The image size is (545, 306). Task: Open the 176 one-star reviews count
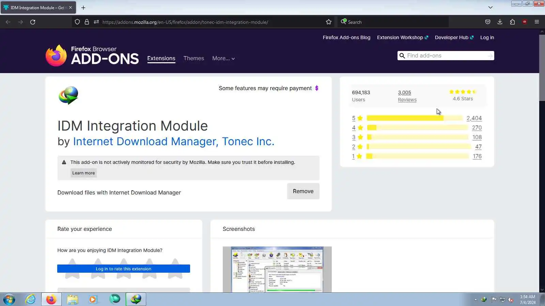(x=477, y=156)
